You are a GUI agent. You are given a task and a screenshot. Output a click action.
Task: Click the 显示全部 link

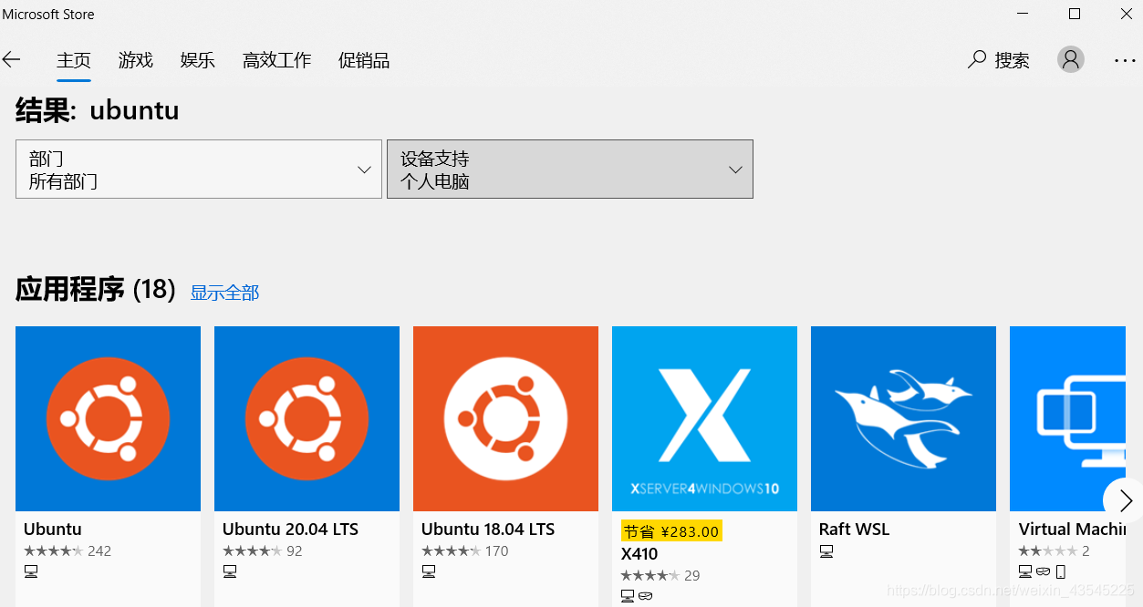pyautogui.click(x=224, y=293)
